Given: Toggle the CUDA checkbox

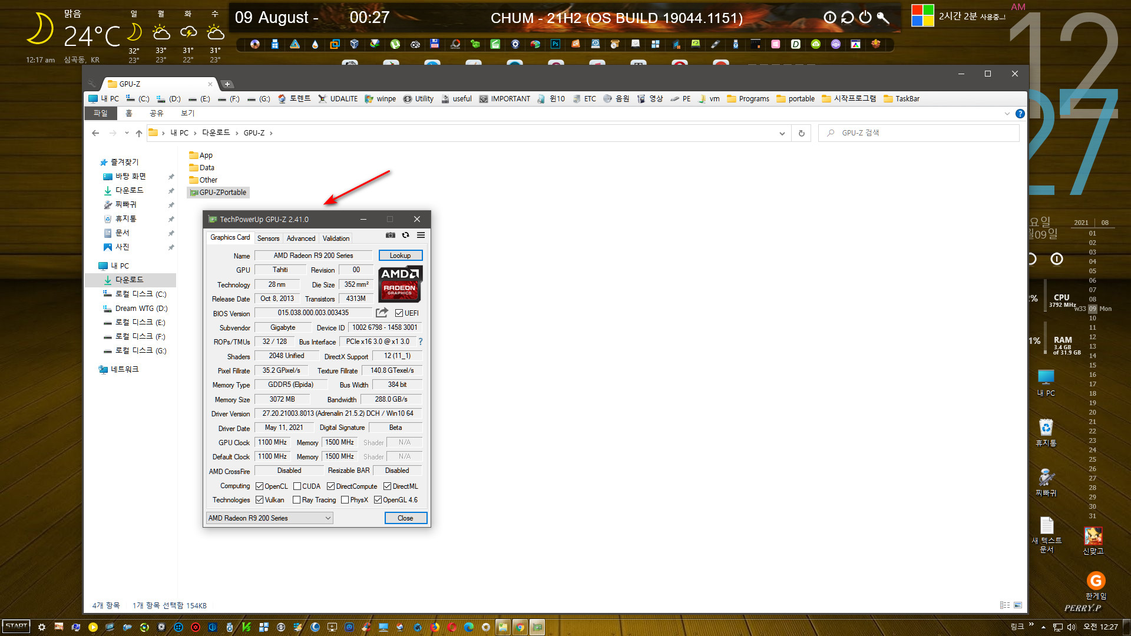Looking at the screenshot, I should coord(297,486).
